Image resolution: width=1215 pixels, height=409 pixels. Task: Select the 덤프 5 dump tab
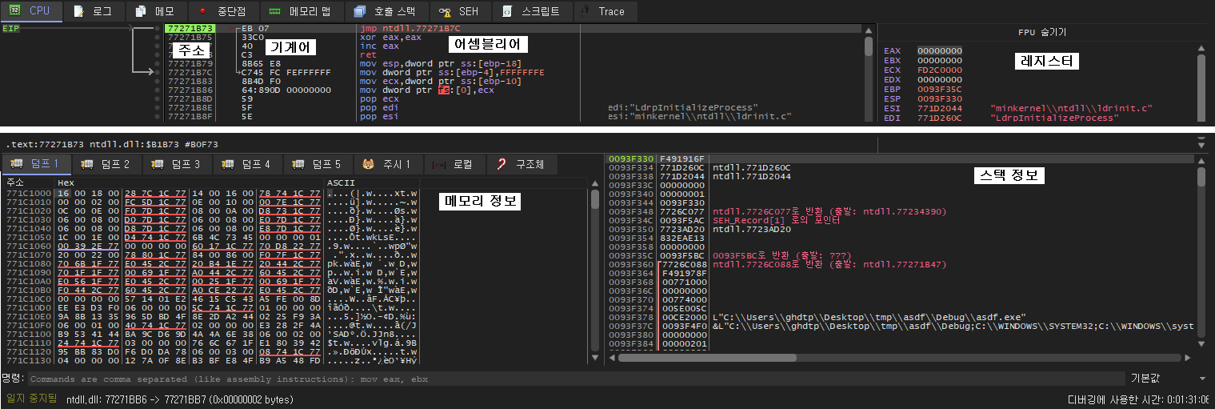(x=317, y=164)
